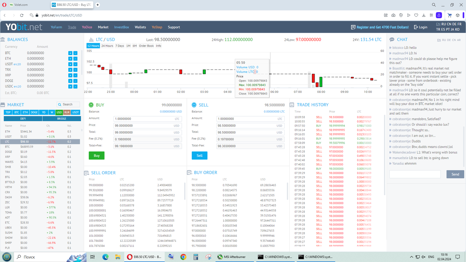Open the Support menu item
This screenshot has height=262, width=466.
174,27
